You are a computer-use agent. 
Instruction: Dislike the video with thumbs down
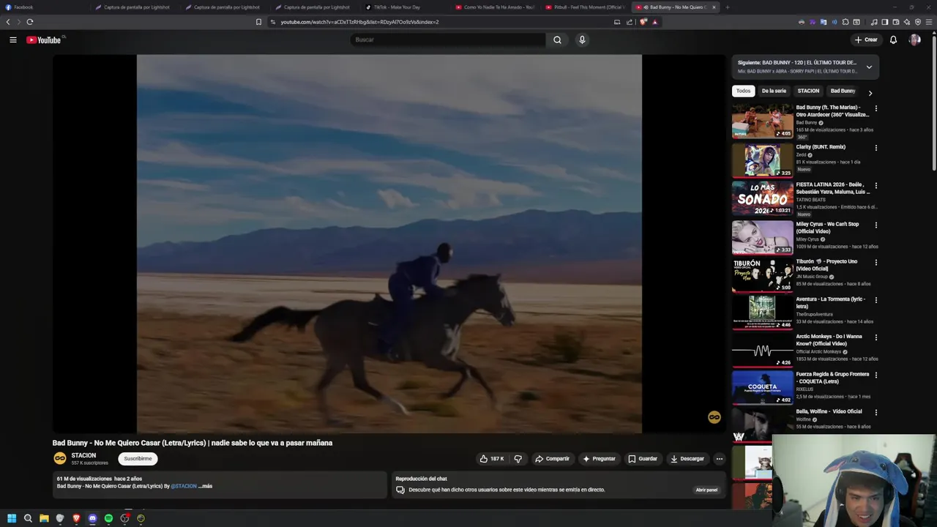[518, 459]
